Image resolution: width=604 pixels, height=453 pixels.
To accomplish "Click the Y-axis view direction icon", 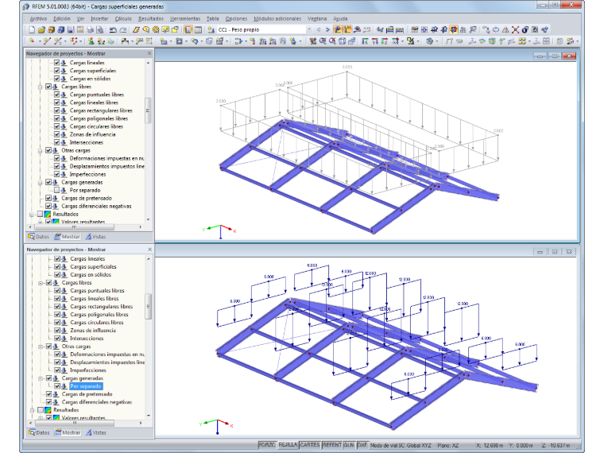I will tap(375, 41).
